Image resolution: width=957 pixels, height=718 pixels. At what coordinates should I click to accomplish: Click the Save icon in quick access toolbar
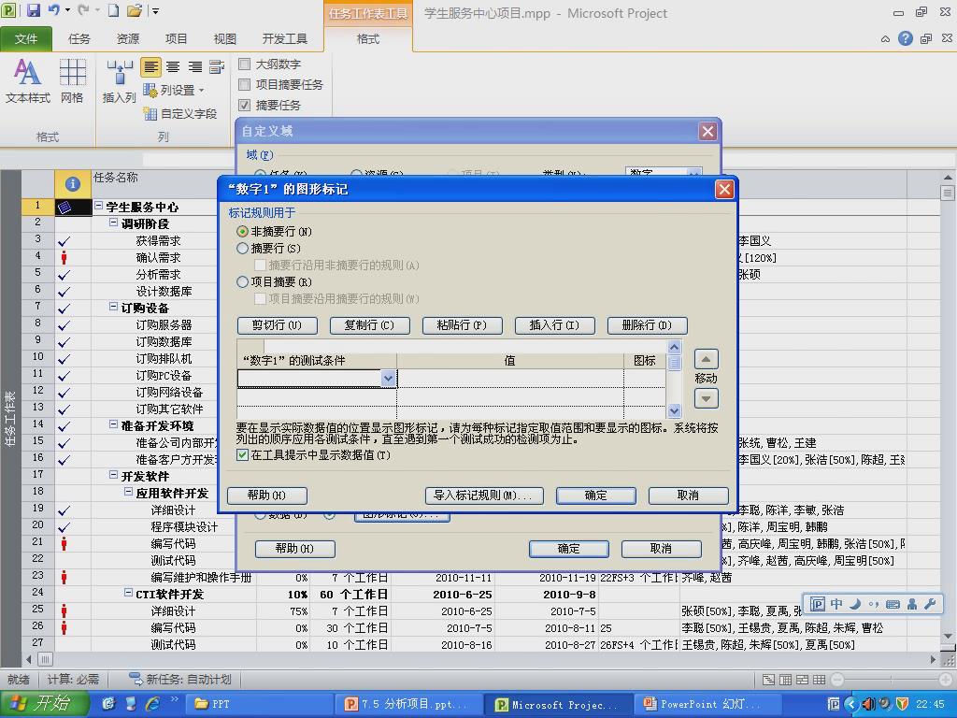coord(33,10)
